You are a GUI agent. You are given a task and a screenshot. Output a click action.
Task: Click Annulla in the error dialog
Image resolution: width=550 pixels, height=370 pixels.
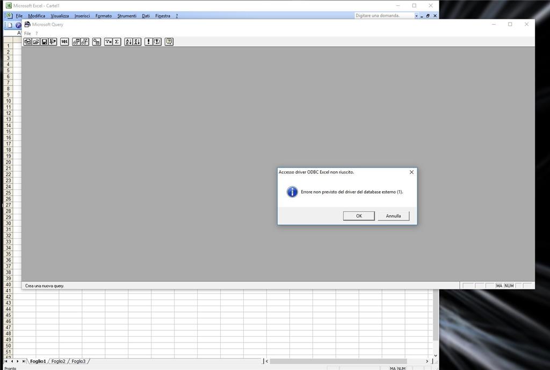click(x=394, y=216)
